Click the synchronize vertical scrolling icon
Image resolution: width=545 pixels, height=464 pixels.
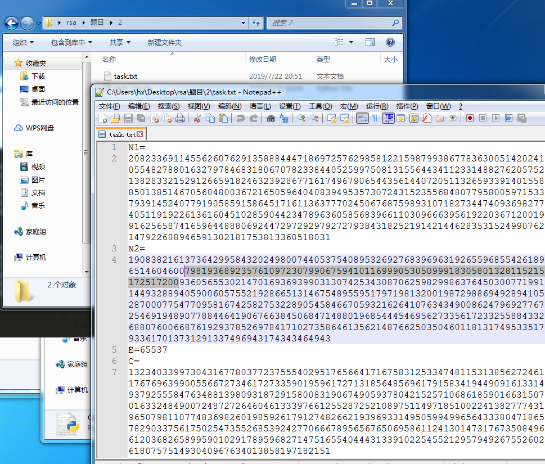click(x=332, y=119)
